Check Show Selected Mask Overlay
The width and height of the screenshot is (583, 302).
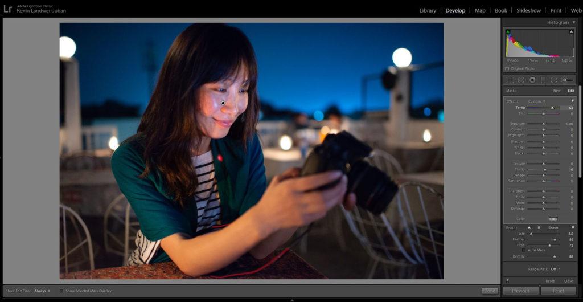(61, 291)
